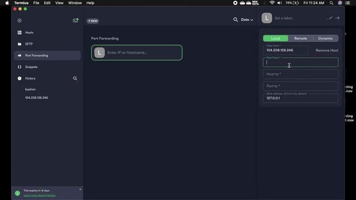
Task: Open the Edit menu
Action: pos(47,3)
